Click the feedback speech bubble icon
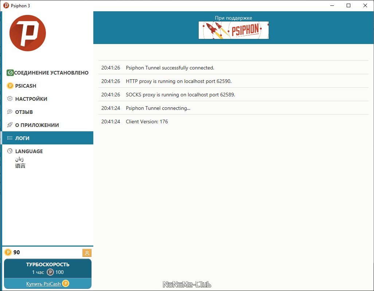Viewport: 374px width, 291px height. [10, 112]
